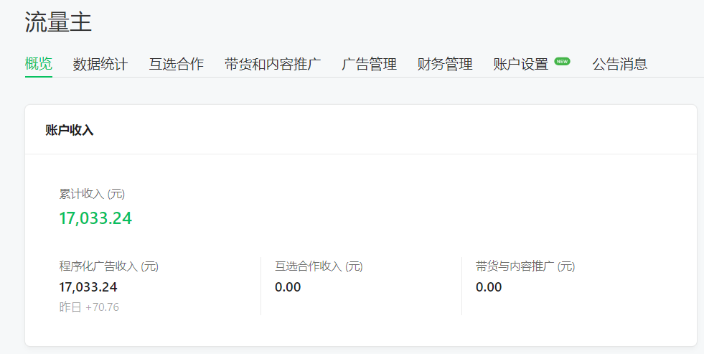The image size is (704, 354).
Task: Click the green NEW badge icon
Action: point(562,61)
